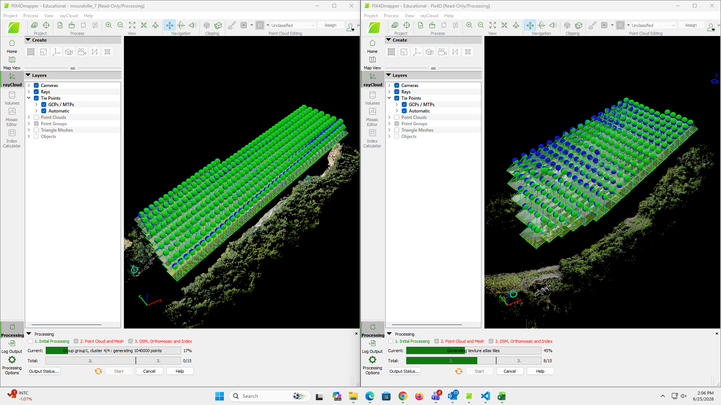This screenshot has height=405, width=721.
Task: Open Log Output in right window
Action: tap(372, 346)
